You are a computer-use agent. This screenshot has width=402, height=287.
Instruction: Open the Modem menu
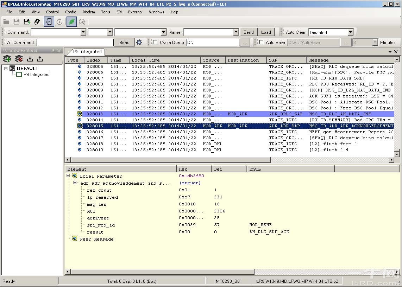(88, 12)
